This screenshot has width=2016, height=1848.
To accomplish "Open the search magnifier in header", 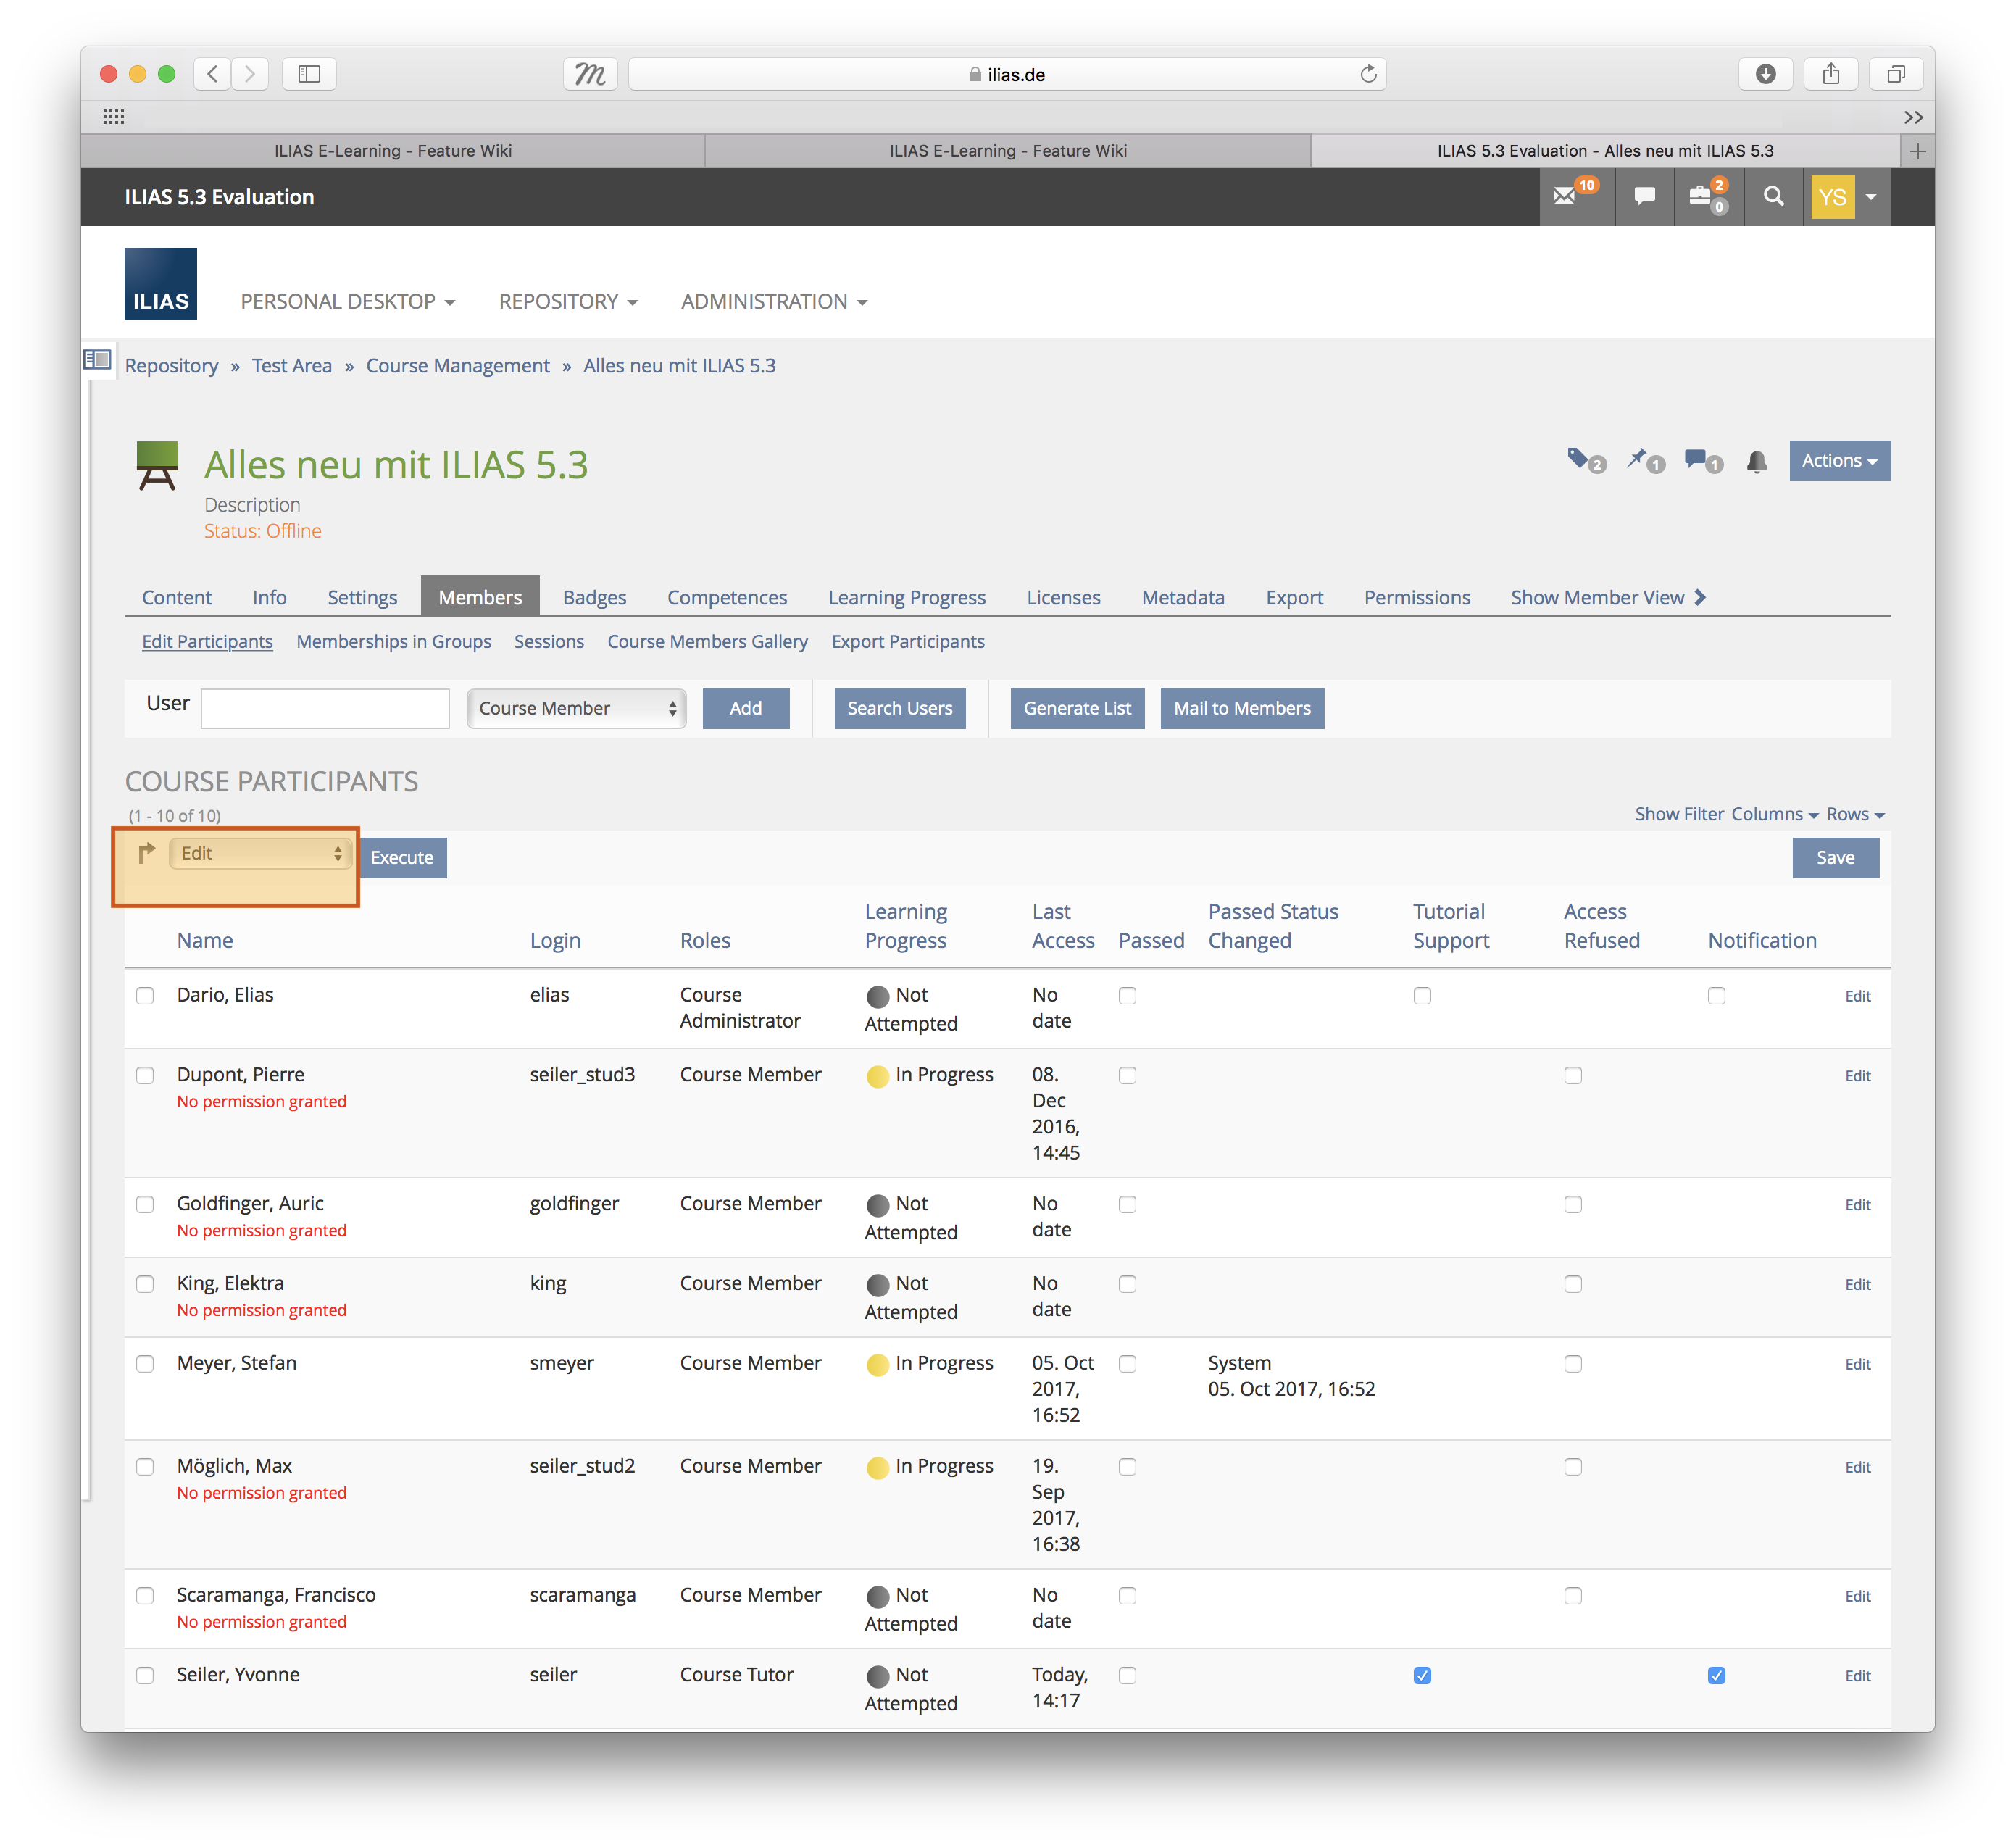I will (x=1773, y=197).
